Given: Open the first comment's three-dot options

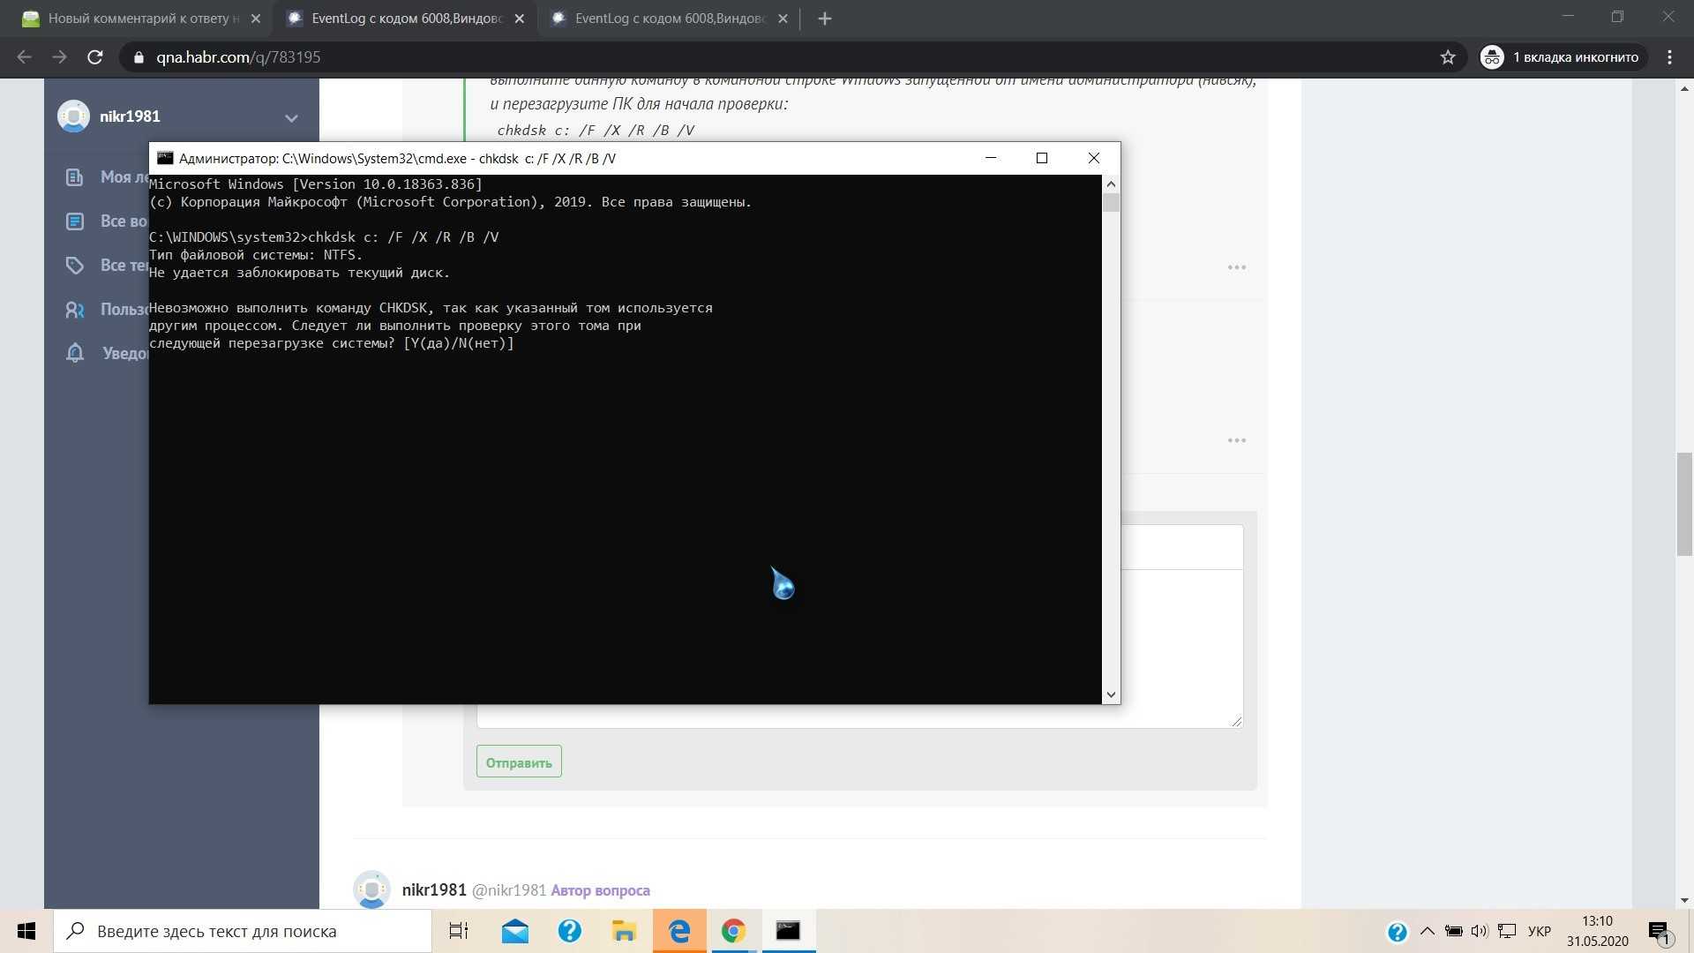Looking at the screenshot, I should point(1236,267).
